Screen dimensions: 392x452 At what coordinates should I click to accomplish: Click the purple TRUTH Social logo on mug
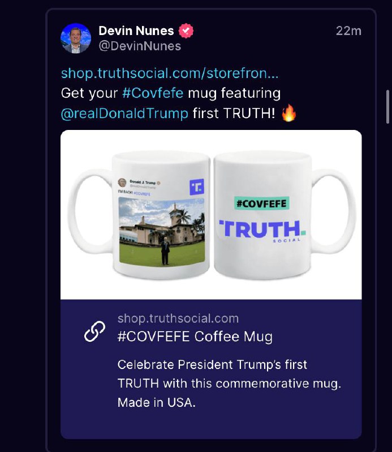(262, 231)
